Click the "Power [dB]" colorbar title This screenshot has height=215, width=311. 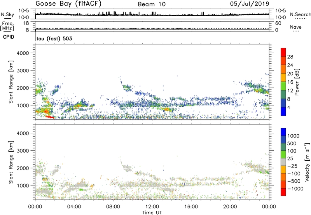[297, 82]
